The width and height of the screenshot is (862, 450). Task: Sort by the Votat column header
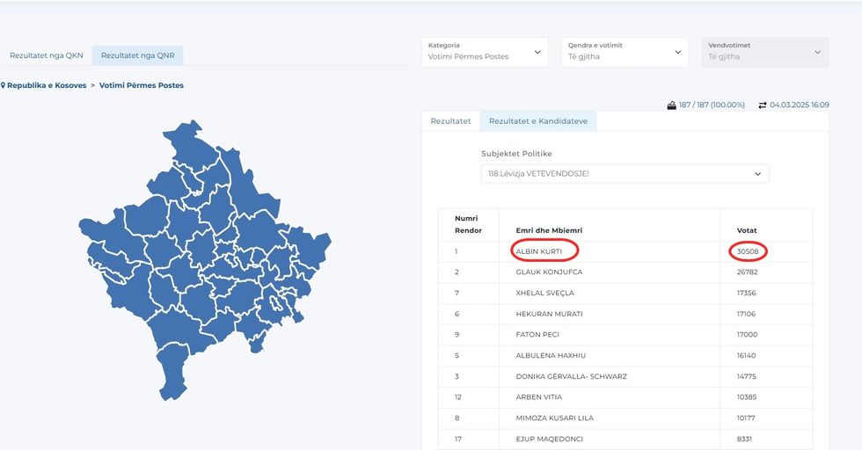(747, 230)
